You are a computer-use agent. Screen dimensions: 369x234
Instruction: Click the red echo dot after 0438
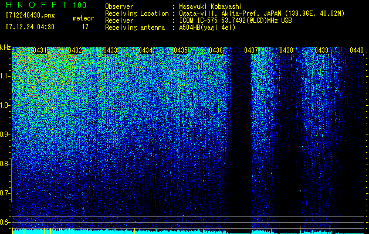pos(300,191)
